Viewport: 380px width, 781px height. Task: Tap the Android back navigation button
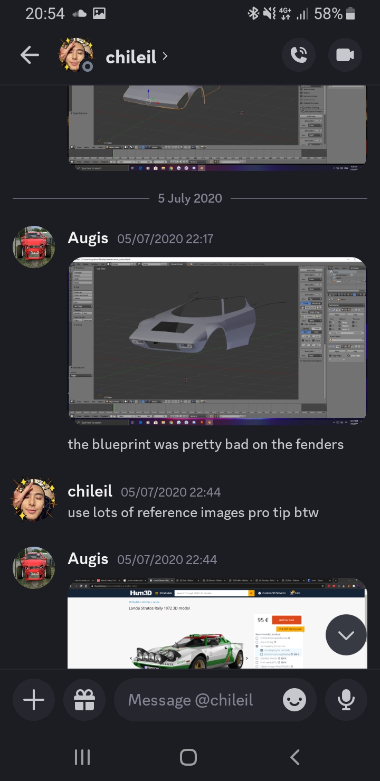click(295, 757)
